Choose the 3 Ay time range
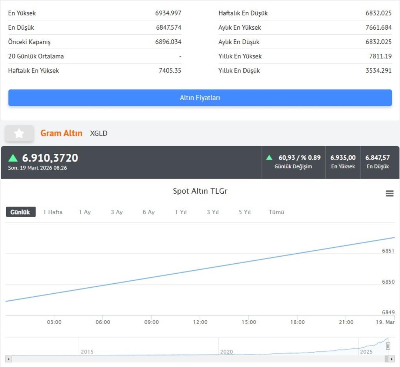 tap(117, 212)
